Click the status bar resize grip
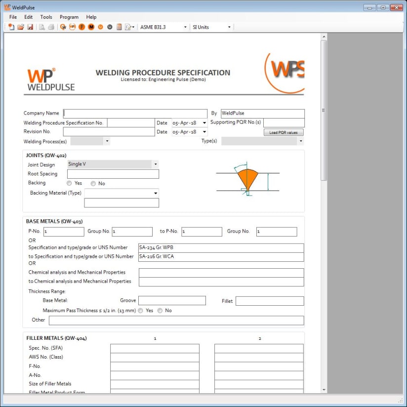 pos(400,400)
